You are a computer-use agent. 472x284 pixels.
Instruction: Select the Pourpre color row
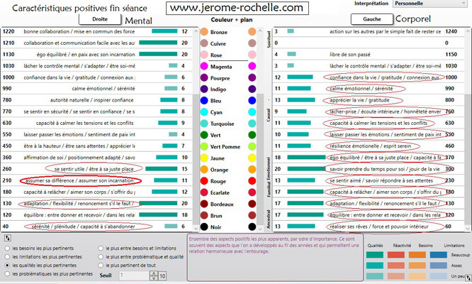coord(228,78)
